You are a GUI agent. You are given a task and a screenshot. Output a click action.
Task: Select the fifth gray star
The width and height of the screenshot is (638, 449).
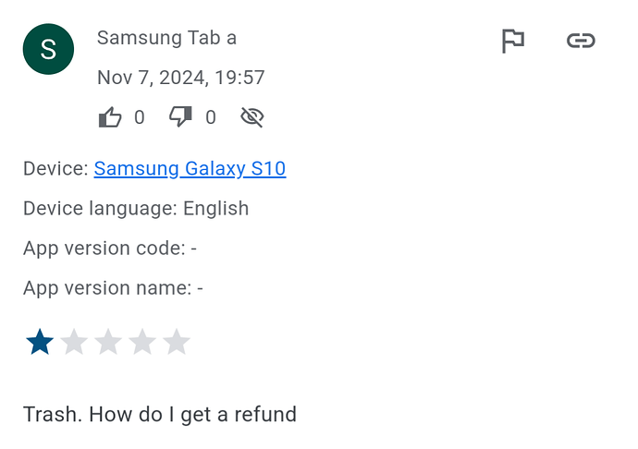tap(177, 342)
